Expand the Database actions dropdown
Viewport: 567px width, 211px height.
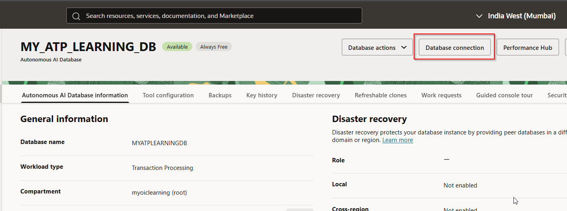click(x=377, y=47)
